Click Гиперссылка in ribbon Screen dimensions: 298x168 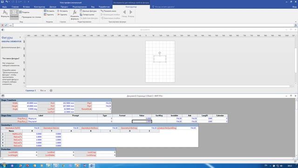click(87, 14)
